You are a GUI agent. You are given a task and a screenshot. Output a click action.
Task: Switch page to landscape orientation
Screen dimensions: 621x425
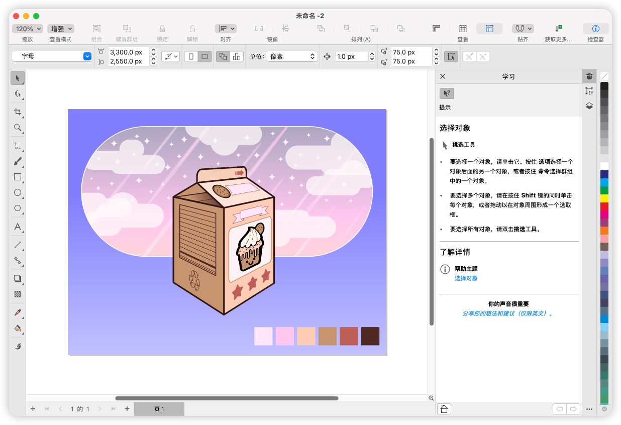[x=204, y=57]
